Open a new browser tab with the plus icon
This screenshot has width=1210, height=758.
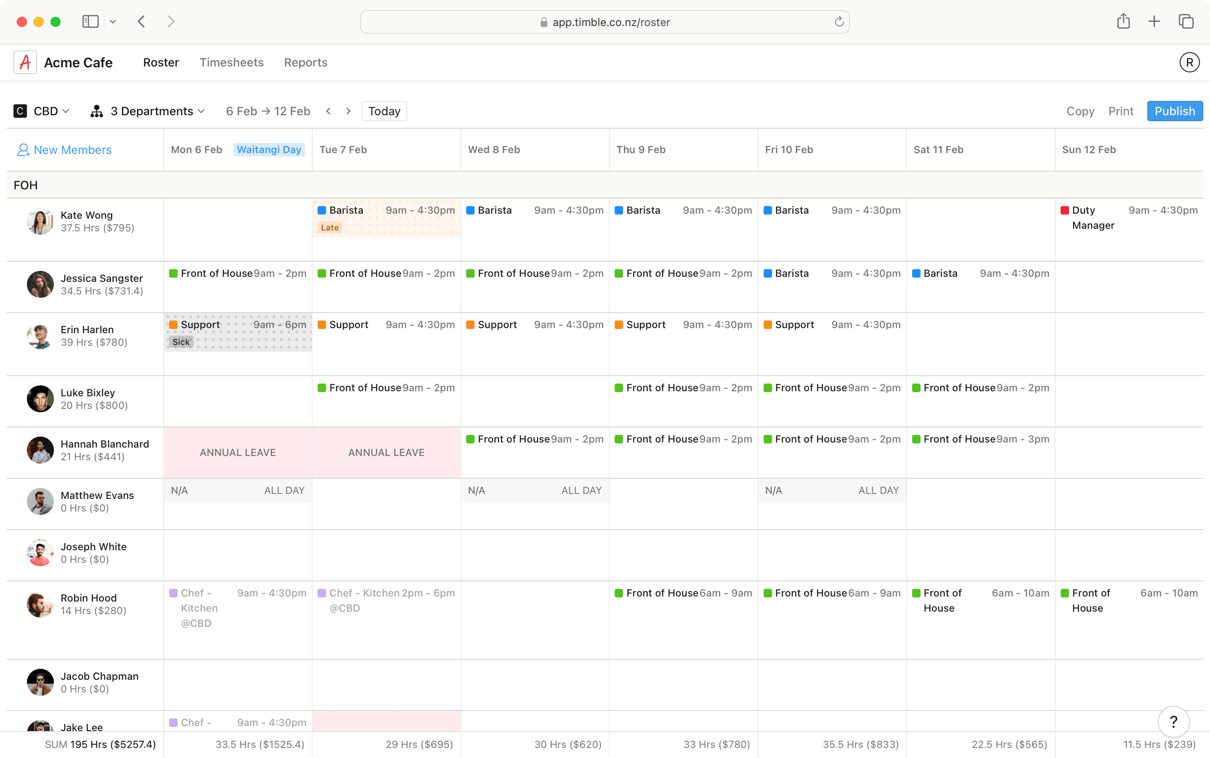(1153, 21)
